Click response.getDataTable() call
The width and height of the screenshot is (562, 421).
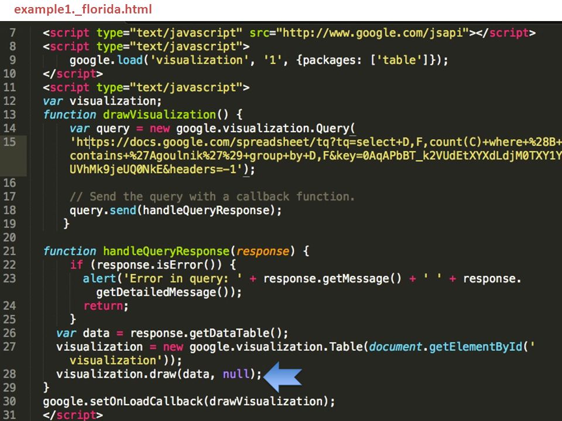208,333
